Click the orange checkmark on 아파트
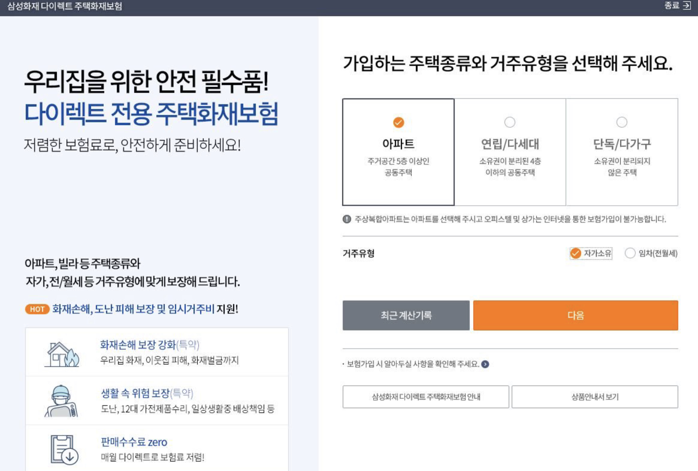The width and height of the screenshot is (698, 471). click(x=399, y=122)
